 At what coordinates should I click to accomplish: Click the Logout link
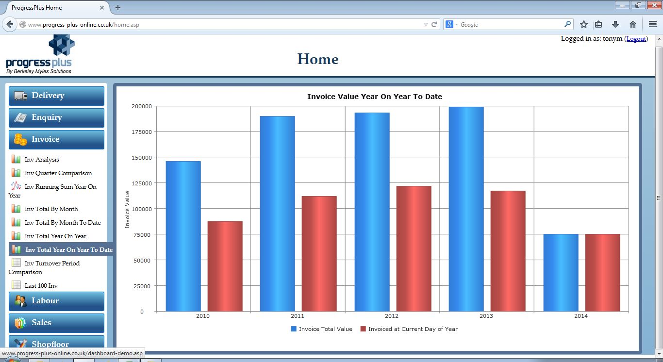pyautogui.click(x=636, y=39)
